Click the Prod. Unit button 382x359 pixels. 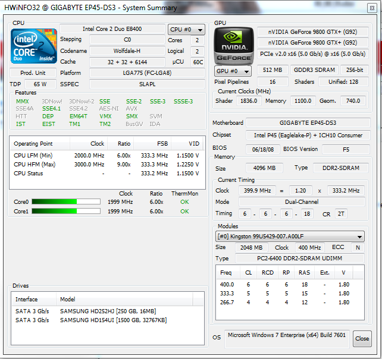33,73
